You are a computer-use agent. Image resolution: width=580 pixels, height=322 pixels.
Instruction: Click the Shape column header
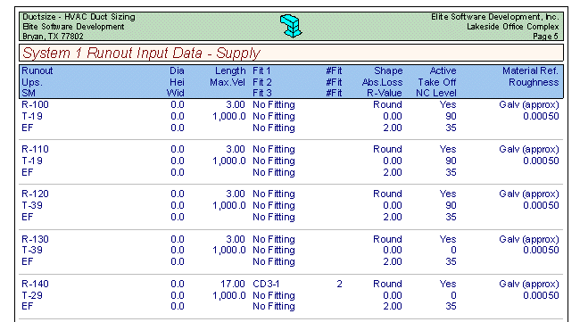point(388,70)
